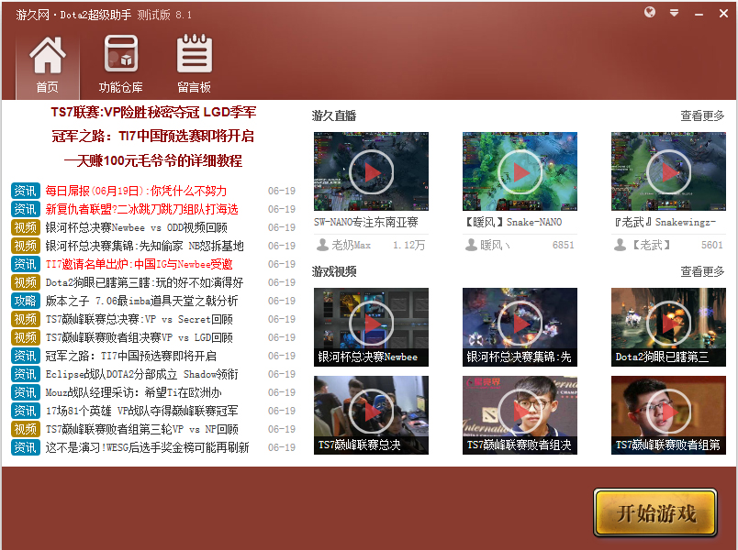The height and width of the screenshot is (550, 738).
Task: Open news 每日屠报(06月19日):你凭什么不努力
Action: click(x=136, y=191)
